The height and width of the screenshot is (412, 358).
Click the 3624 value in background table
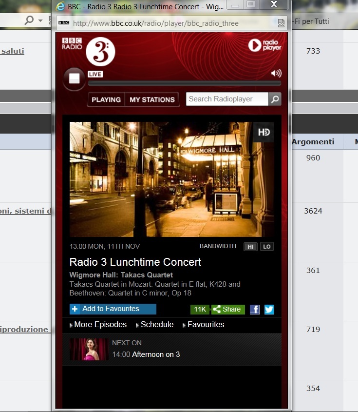(313, 211)
